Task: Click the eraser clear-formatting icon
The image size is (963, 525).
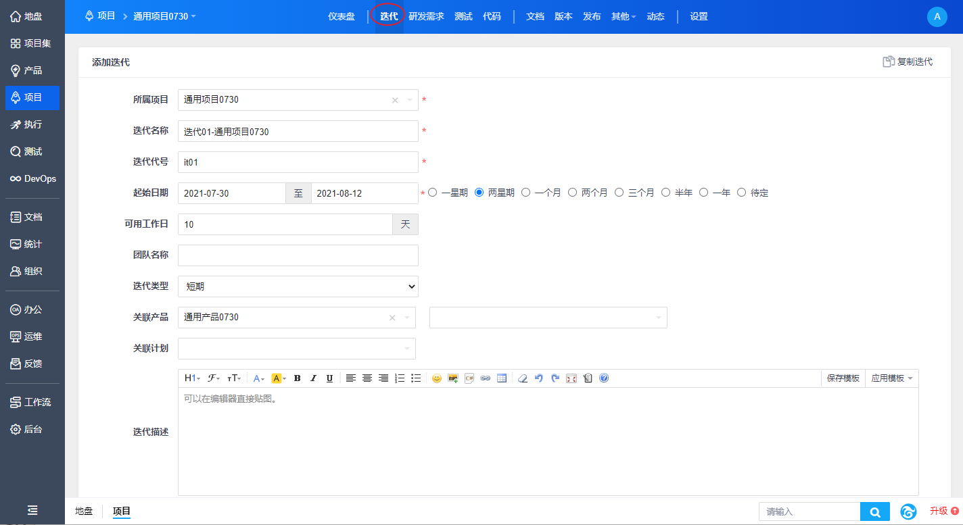Action: (522, 378)
